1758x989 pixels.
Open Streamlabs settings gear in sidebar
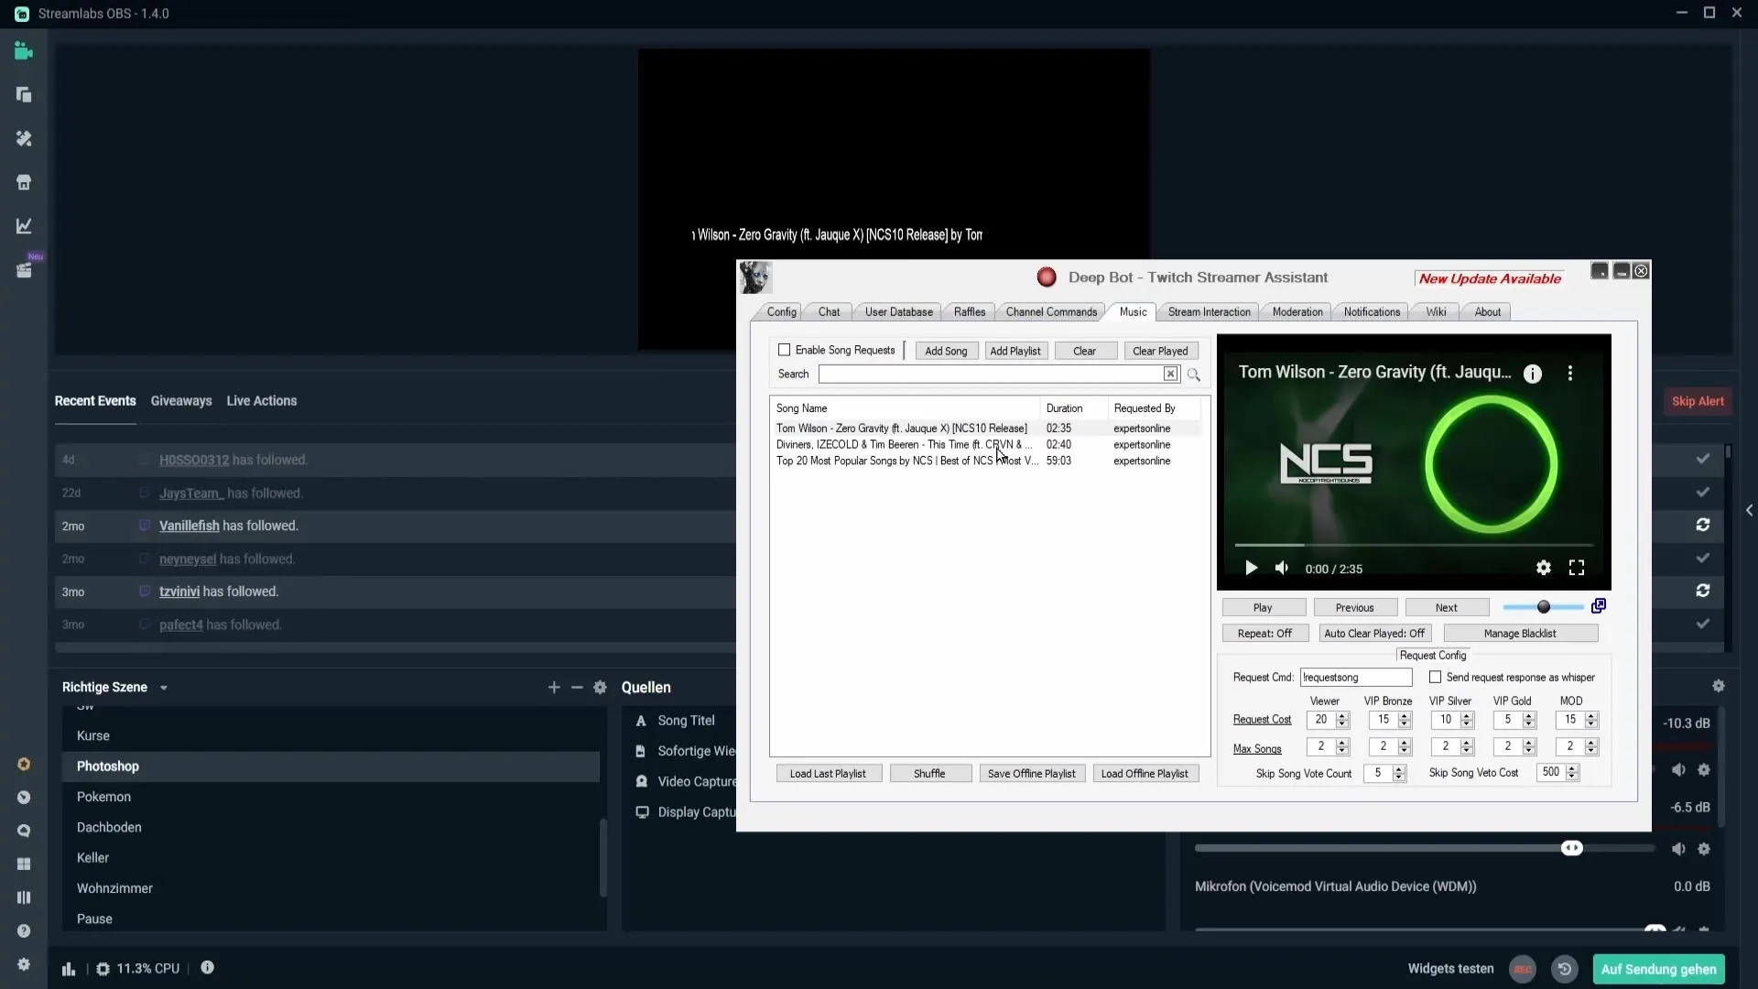pos(24,964)
